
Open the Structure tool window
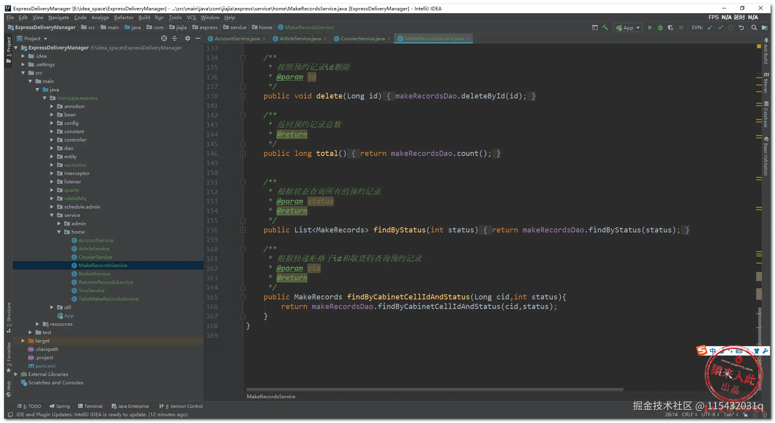9,318
